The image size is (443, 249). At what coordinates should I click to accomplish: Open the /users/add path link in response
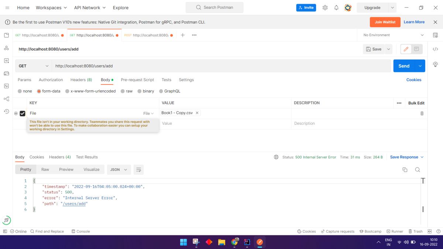[x=74, y=204]
